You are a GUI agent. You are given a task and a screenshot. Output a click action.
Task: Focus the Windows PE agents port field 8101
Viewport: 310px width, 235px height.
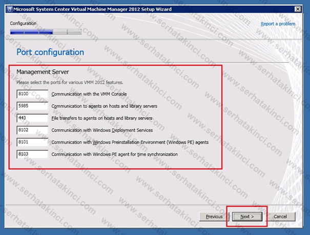coord(32,142)
